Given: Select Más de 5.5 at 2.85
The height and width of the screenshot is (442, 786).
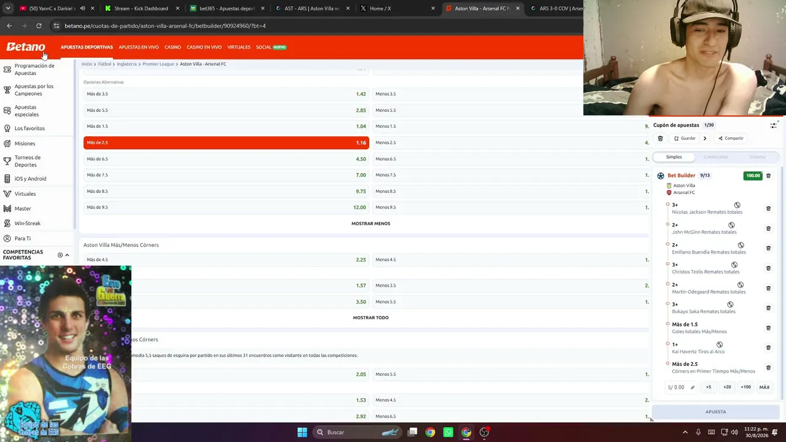Looking at the screenshot, I should pos(226,110).
